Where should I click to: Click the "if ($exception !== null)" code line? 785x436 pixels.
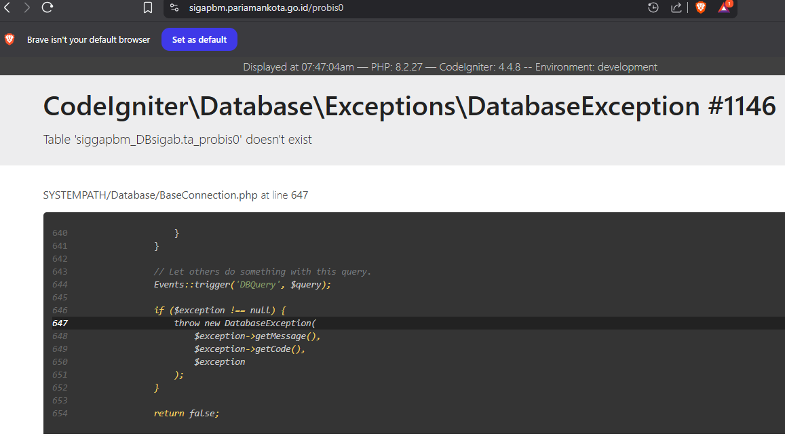click(x=220, y=311)
